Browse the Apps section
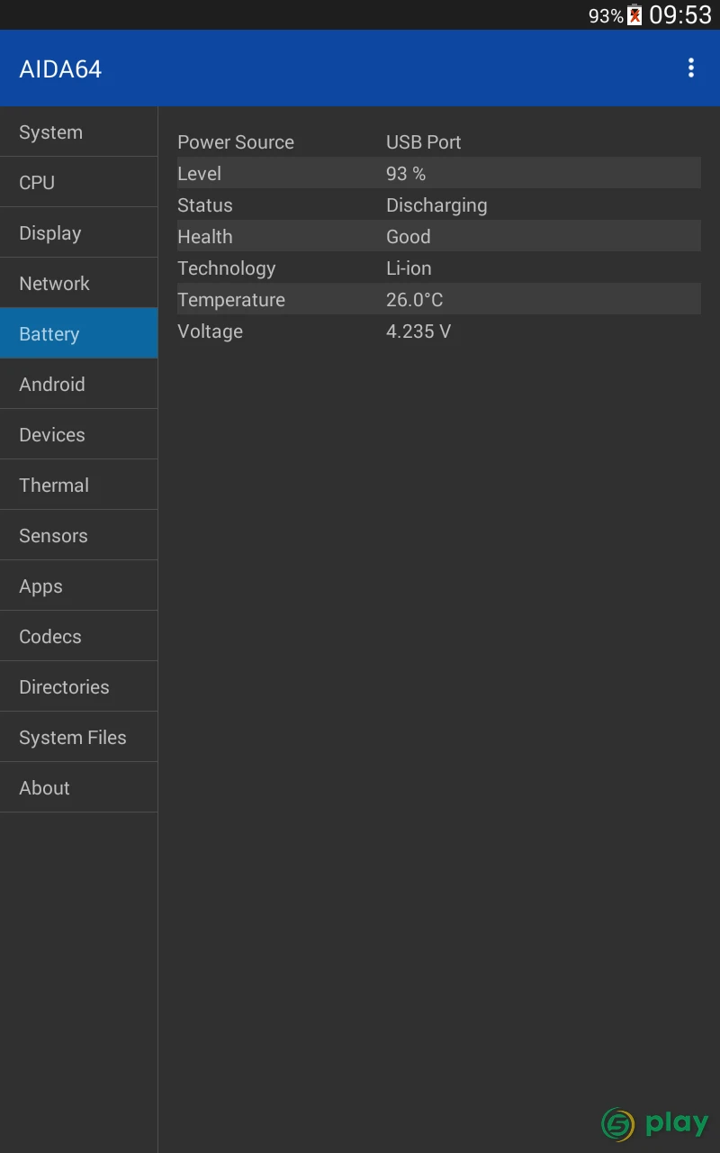Screen dimensions: 720x1153 [x=78, y=586]
